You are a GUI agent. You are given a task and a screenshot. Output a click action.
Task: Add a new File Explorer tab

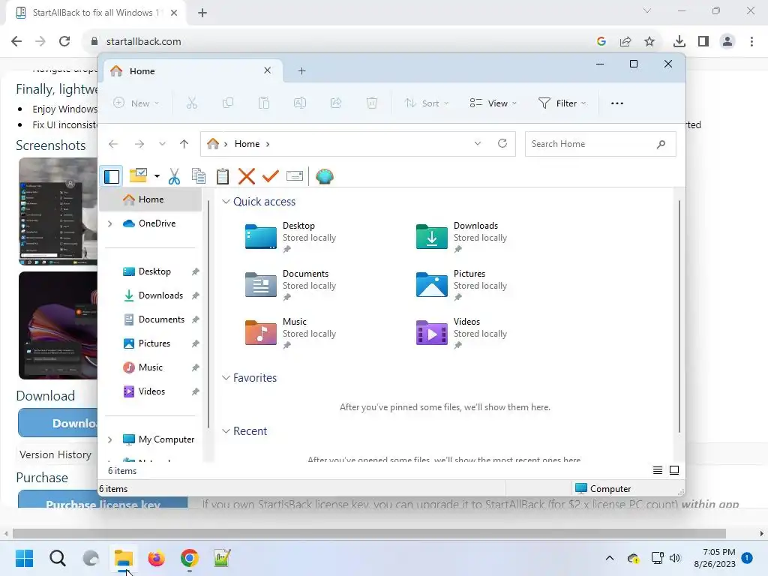coord(301,71)
